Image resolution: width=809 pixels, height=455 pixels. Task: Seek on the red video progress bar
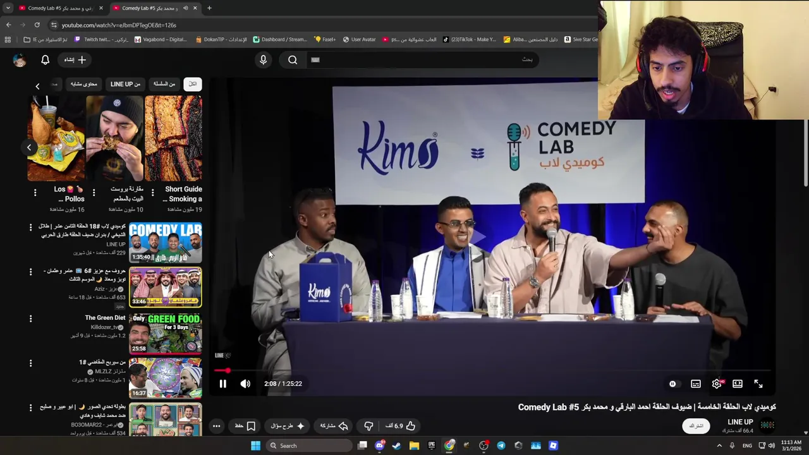(492, 371)
